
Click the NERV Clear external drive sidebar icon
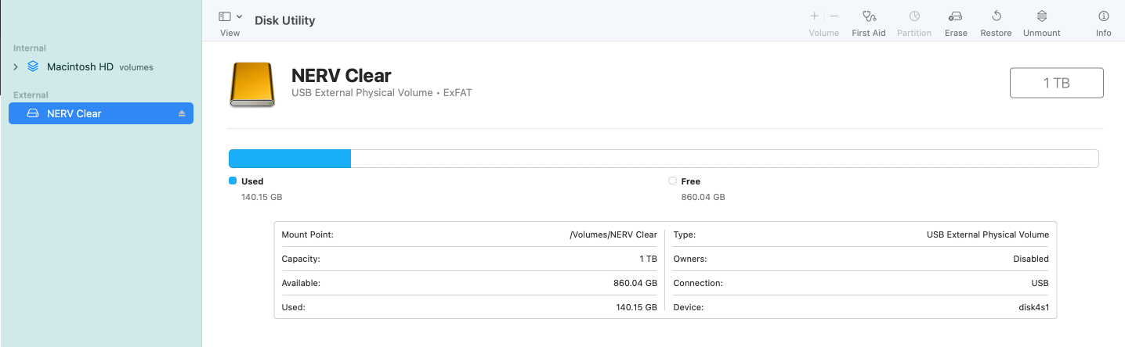tap(32, 113)
